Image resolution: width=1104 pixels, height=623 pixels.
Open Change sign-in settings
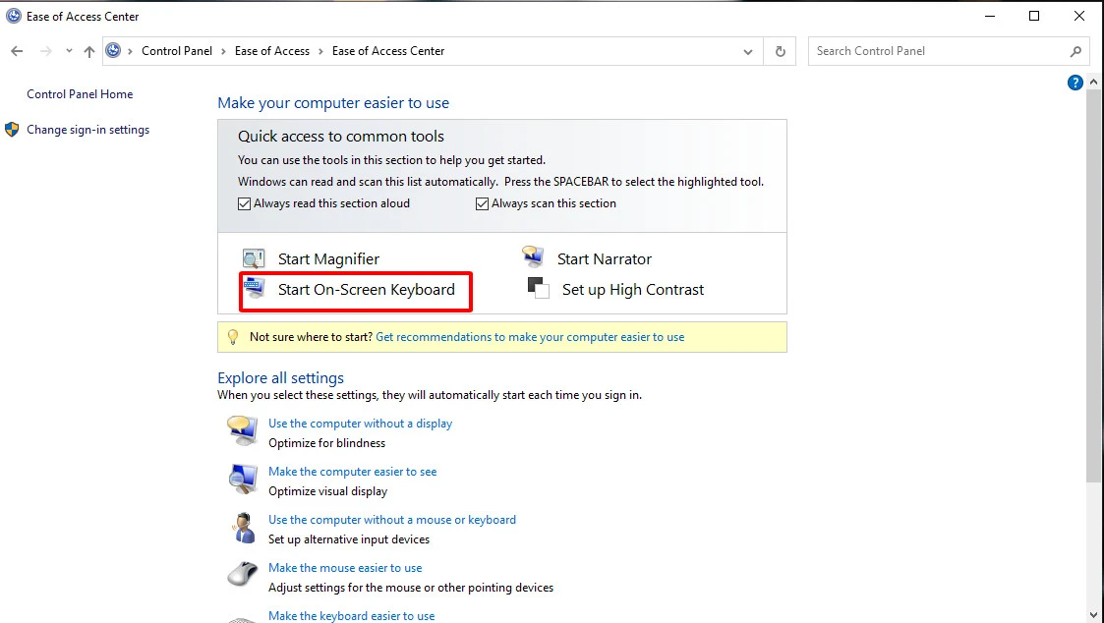pyautogui.click(x=88, y=130)
